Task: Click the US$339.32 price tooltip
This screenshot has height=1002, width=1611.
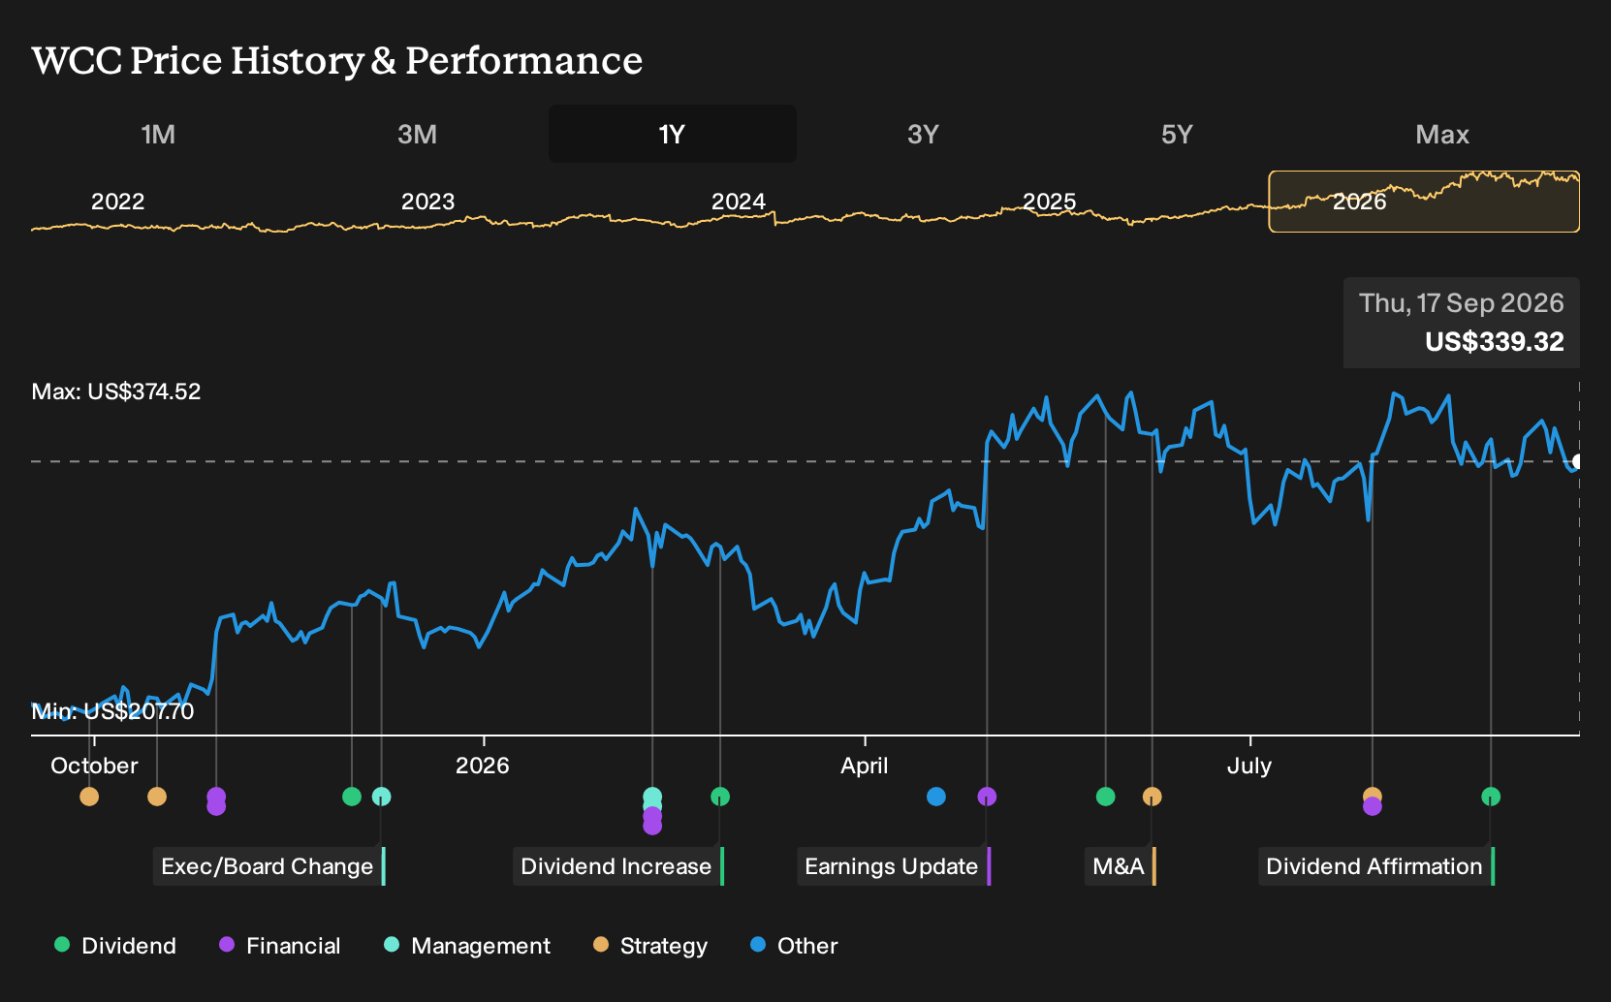Action: tap(1462, 323)
